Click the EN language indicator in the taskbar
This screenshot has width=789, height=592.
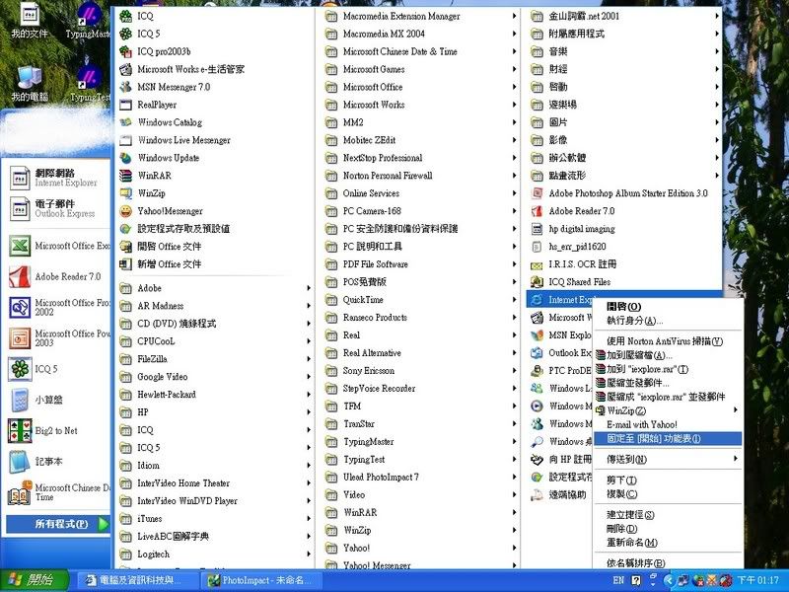[x=618, y=580]
